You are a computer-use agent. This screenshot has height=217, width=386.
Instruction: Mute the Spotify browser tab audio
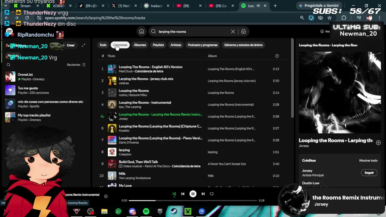(258, 6)
